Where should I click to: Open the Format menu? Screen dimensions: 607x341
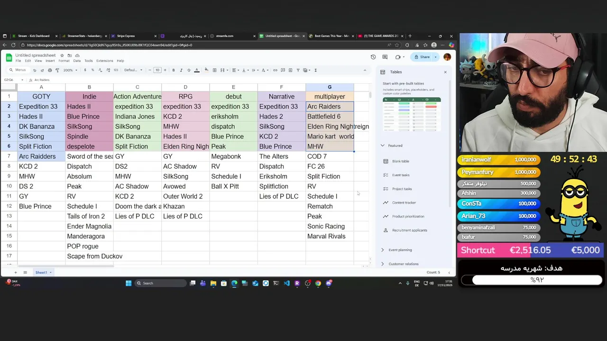point(64,61)
